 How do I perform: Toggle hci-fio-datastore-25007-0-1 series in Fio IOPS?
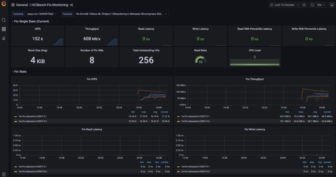[32, 116]
